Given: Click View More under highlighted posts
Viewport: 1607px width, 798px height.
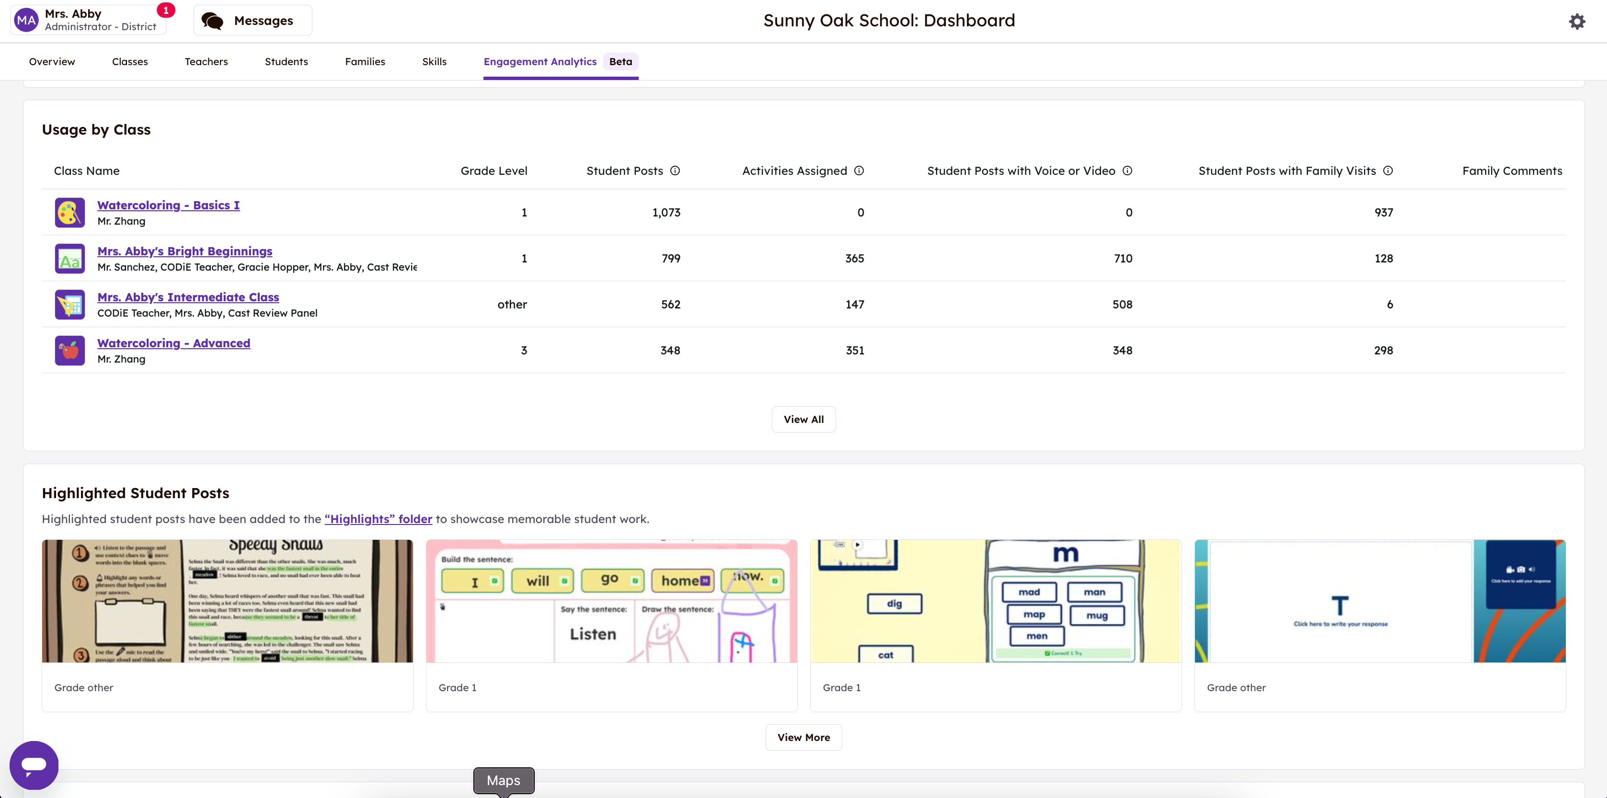Looking at the screenshot, I should (803, 737).
